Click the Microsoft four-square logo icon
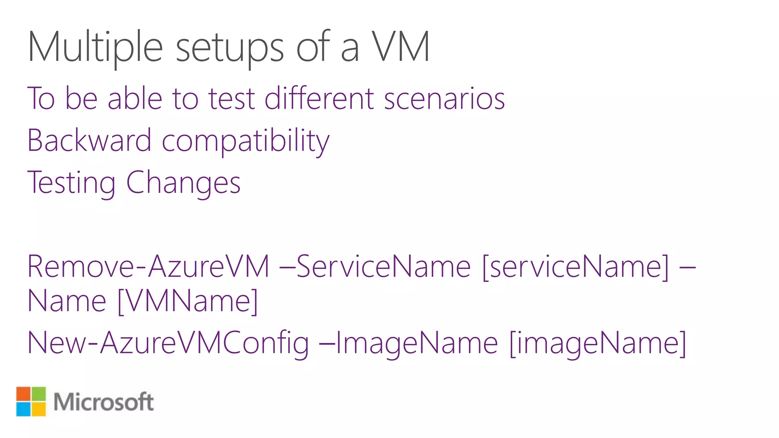The width and height of the screenshot is (779, 438). (x=31, y=401)
